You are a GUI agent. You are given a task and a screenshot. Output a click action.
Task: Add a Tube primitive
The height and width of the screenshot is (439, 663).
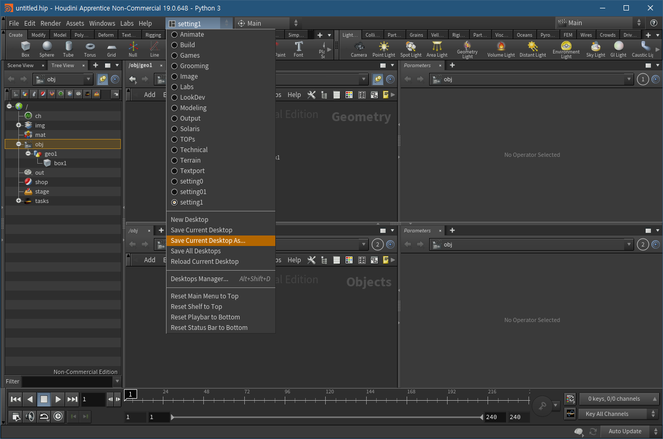(x=68, y=49)
